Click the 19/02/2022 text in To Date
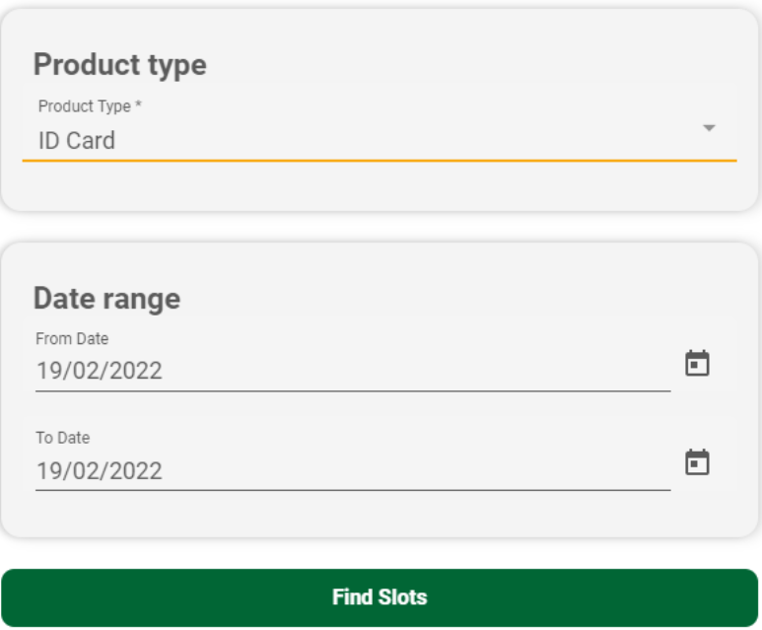Screen dimensions: 762x630 click(100, 470)
